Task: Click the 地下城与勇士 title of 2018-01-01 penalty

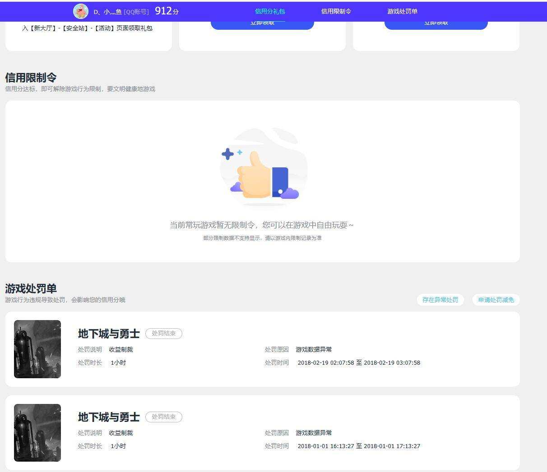Action: pyautogui.click(x=109, y=417)
